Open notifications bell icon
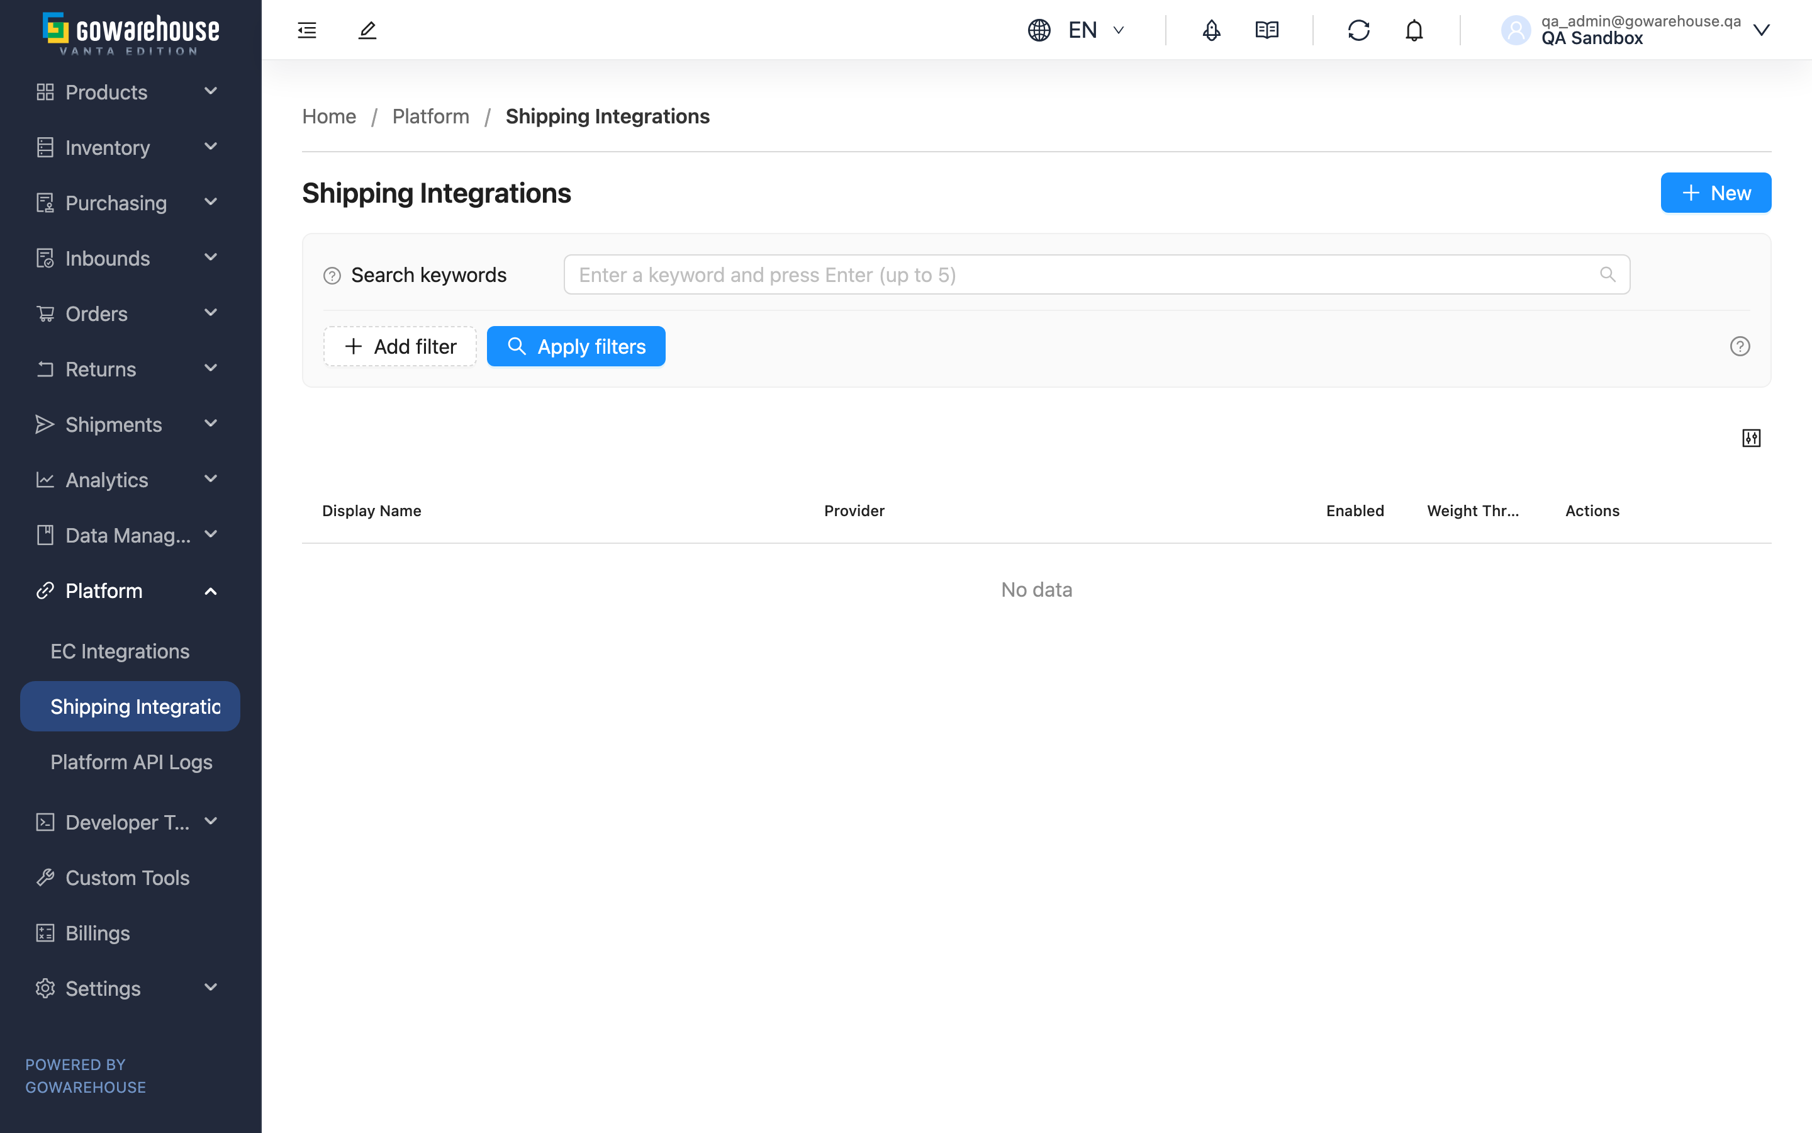Screen dimensions: 1812x1133 click(x=1414, y=30)
